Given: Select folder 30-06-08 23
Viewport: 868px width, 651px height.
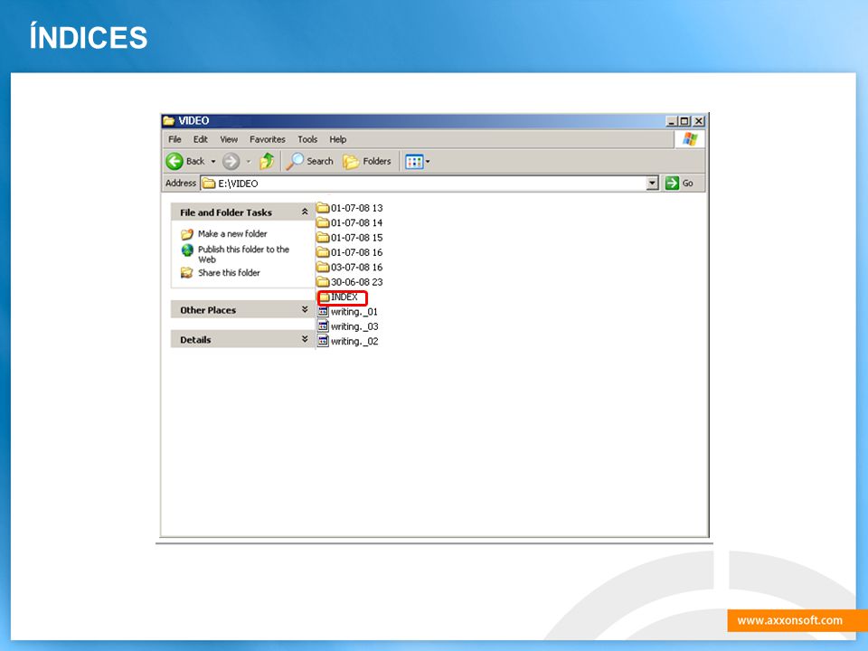Looking at the screenshot, I should click(350, 282).
